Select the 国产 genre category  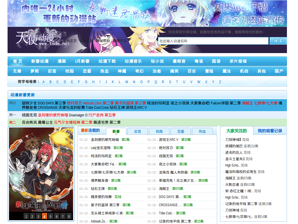pos(279,71)
